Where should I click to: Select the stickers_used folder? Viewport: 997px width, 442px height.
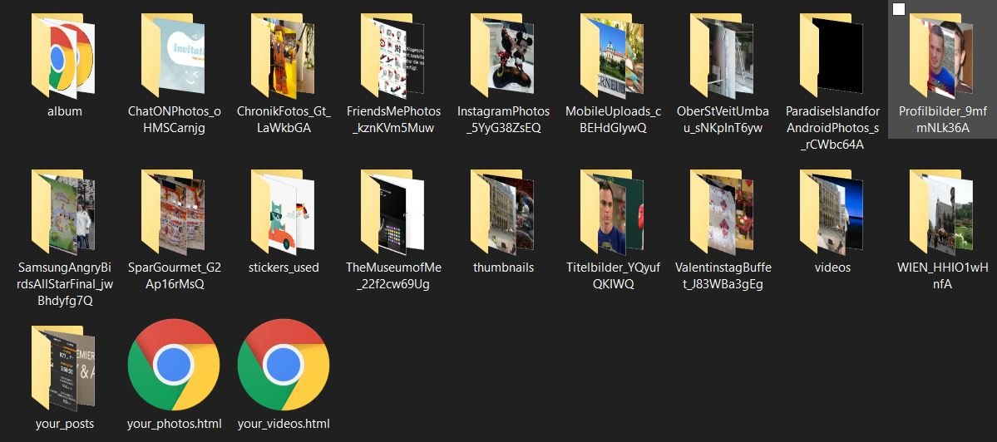pyautogui.click(x=284, y=212)
